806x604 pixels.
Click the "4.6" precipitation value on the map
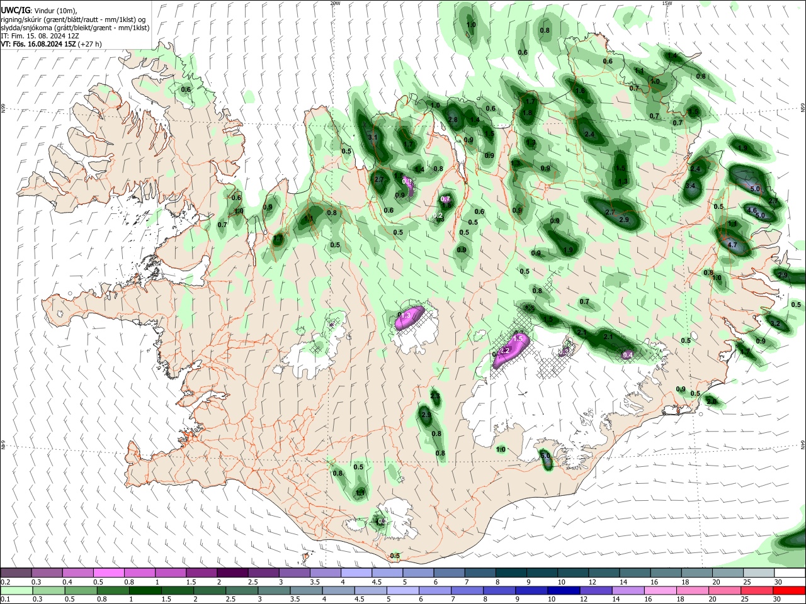tap(751, 210)
